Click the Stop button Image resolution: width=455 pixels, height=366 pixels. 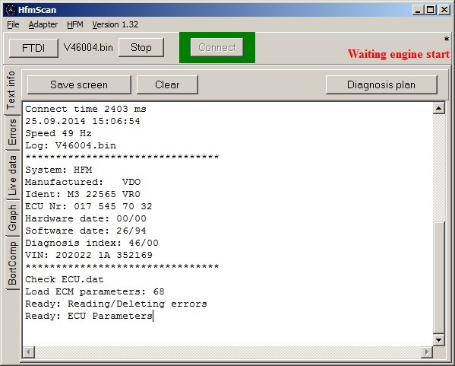(x=141, y=47)
